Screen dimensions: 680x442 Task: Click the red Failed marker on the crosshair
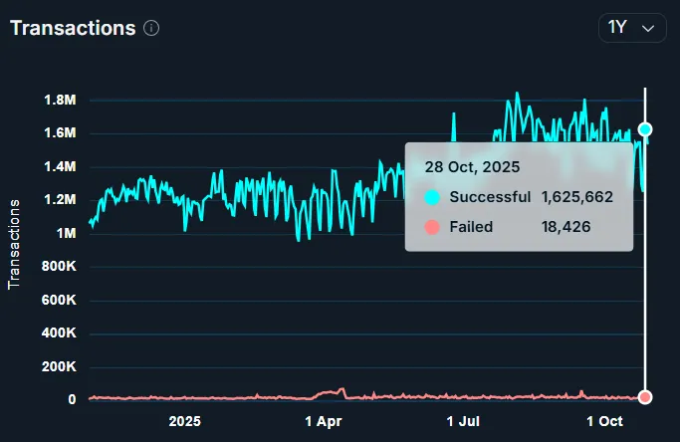point(645,397)
